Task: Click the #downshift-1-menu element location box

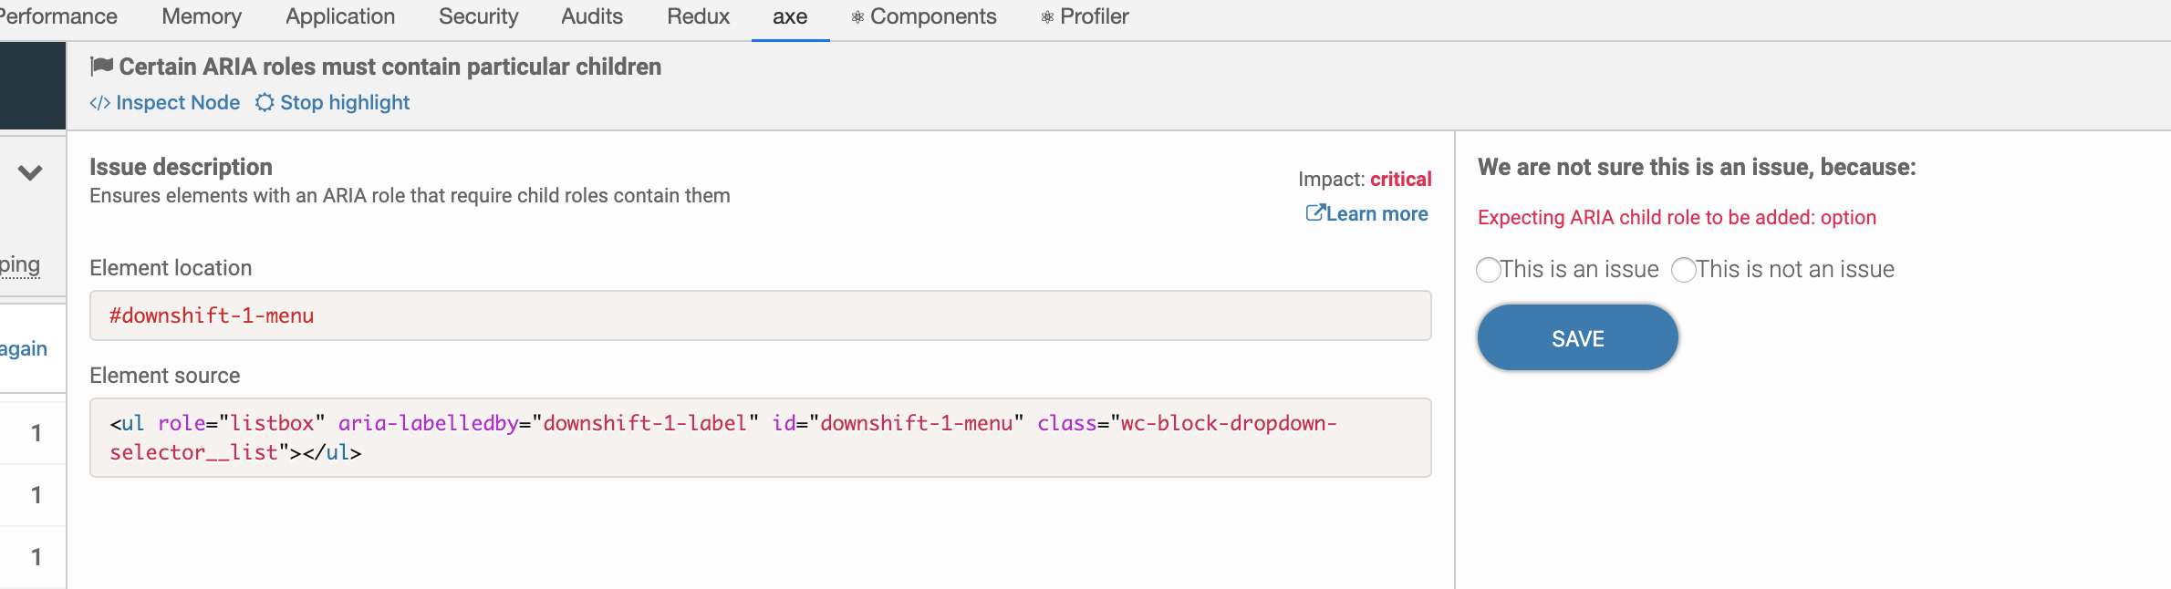Action: (x=760, y=315)
